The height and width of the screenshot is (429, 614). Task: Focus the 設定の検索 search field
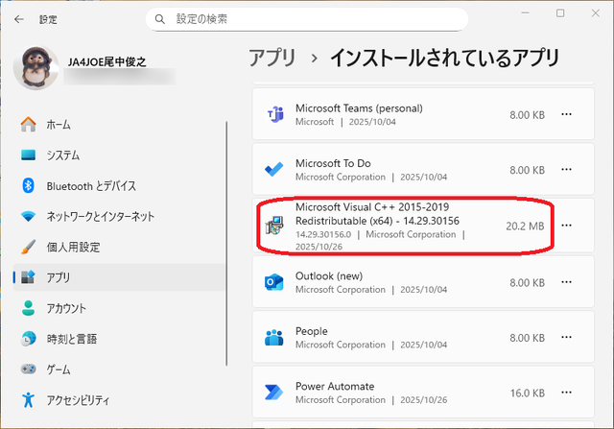tap(307, 19)
